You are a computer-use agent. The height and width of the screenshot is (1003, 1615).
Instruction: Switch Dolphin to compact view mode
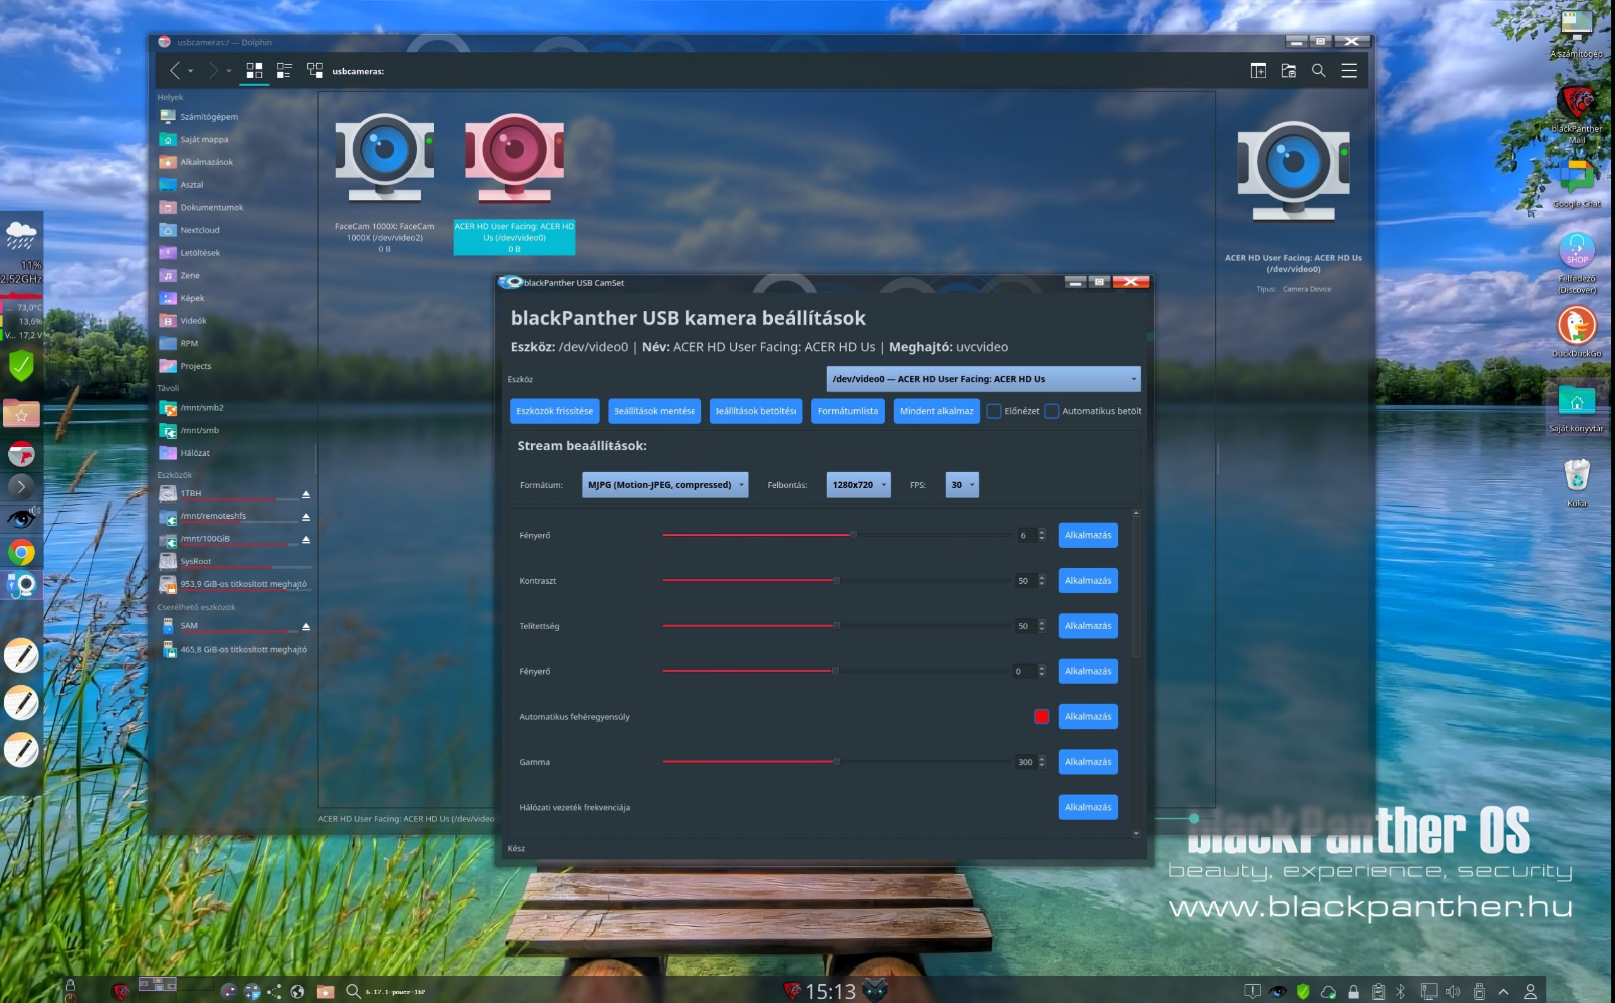(284, 71)
